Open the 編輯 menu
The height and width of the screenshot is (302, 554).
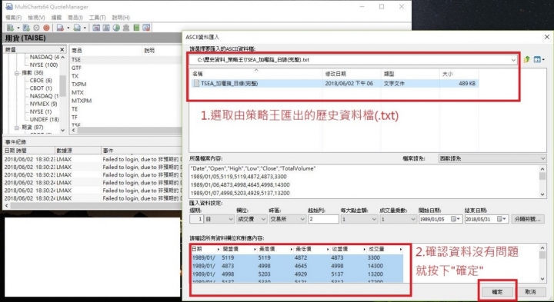click(x=56, y=17)
